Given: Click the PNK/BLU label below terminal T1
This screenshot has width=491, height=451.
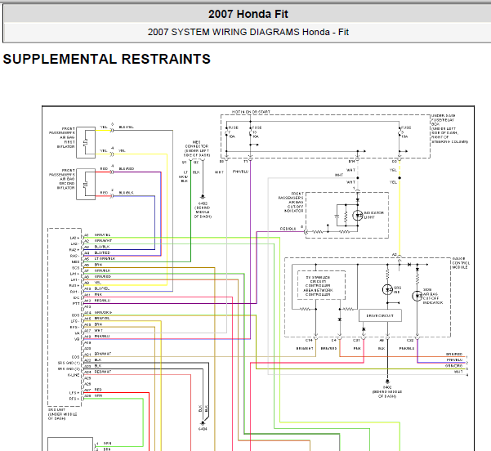Looking at the screenshot, I should click(x=240, y=172).
